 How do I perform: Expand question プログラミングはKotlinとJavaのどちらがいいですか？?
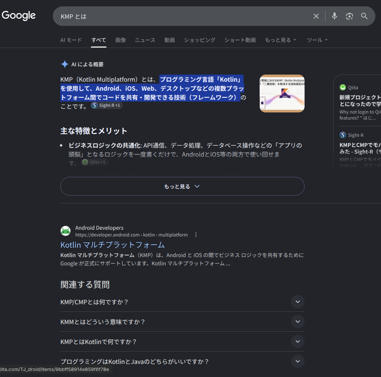[182, 361]
